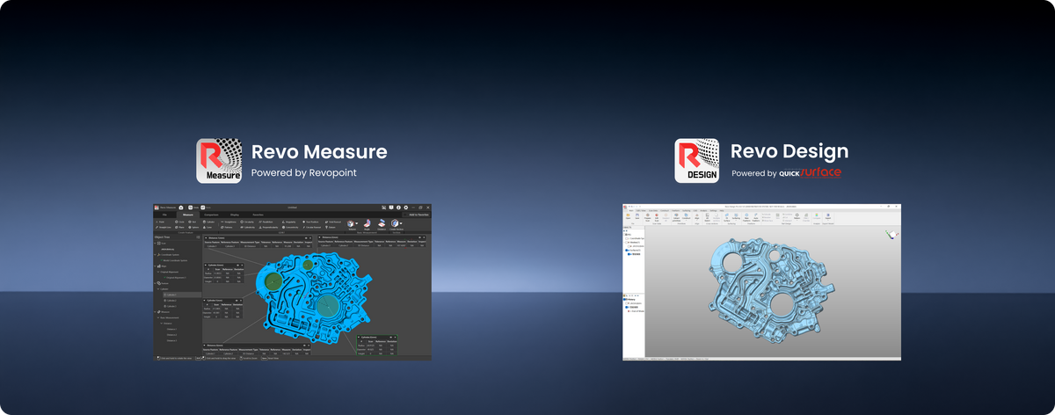Image resolution: width=1055 pixels, height=415 pixels.
Task: Click the orientation axis cube in Revo Design
Action: point(891,234)
